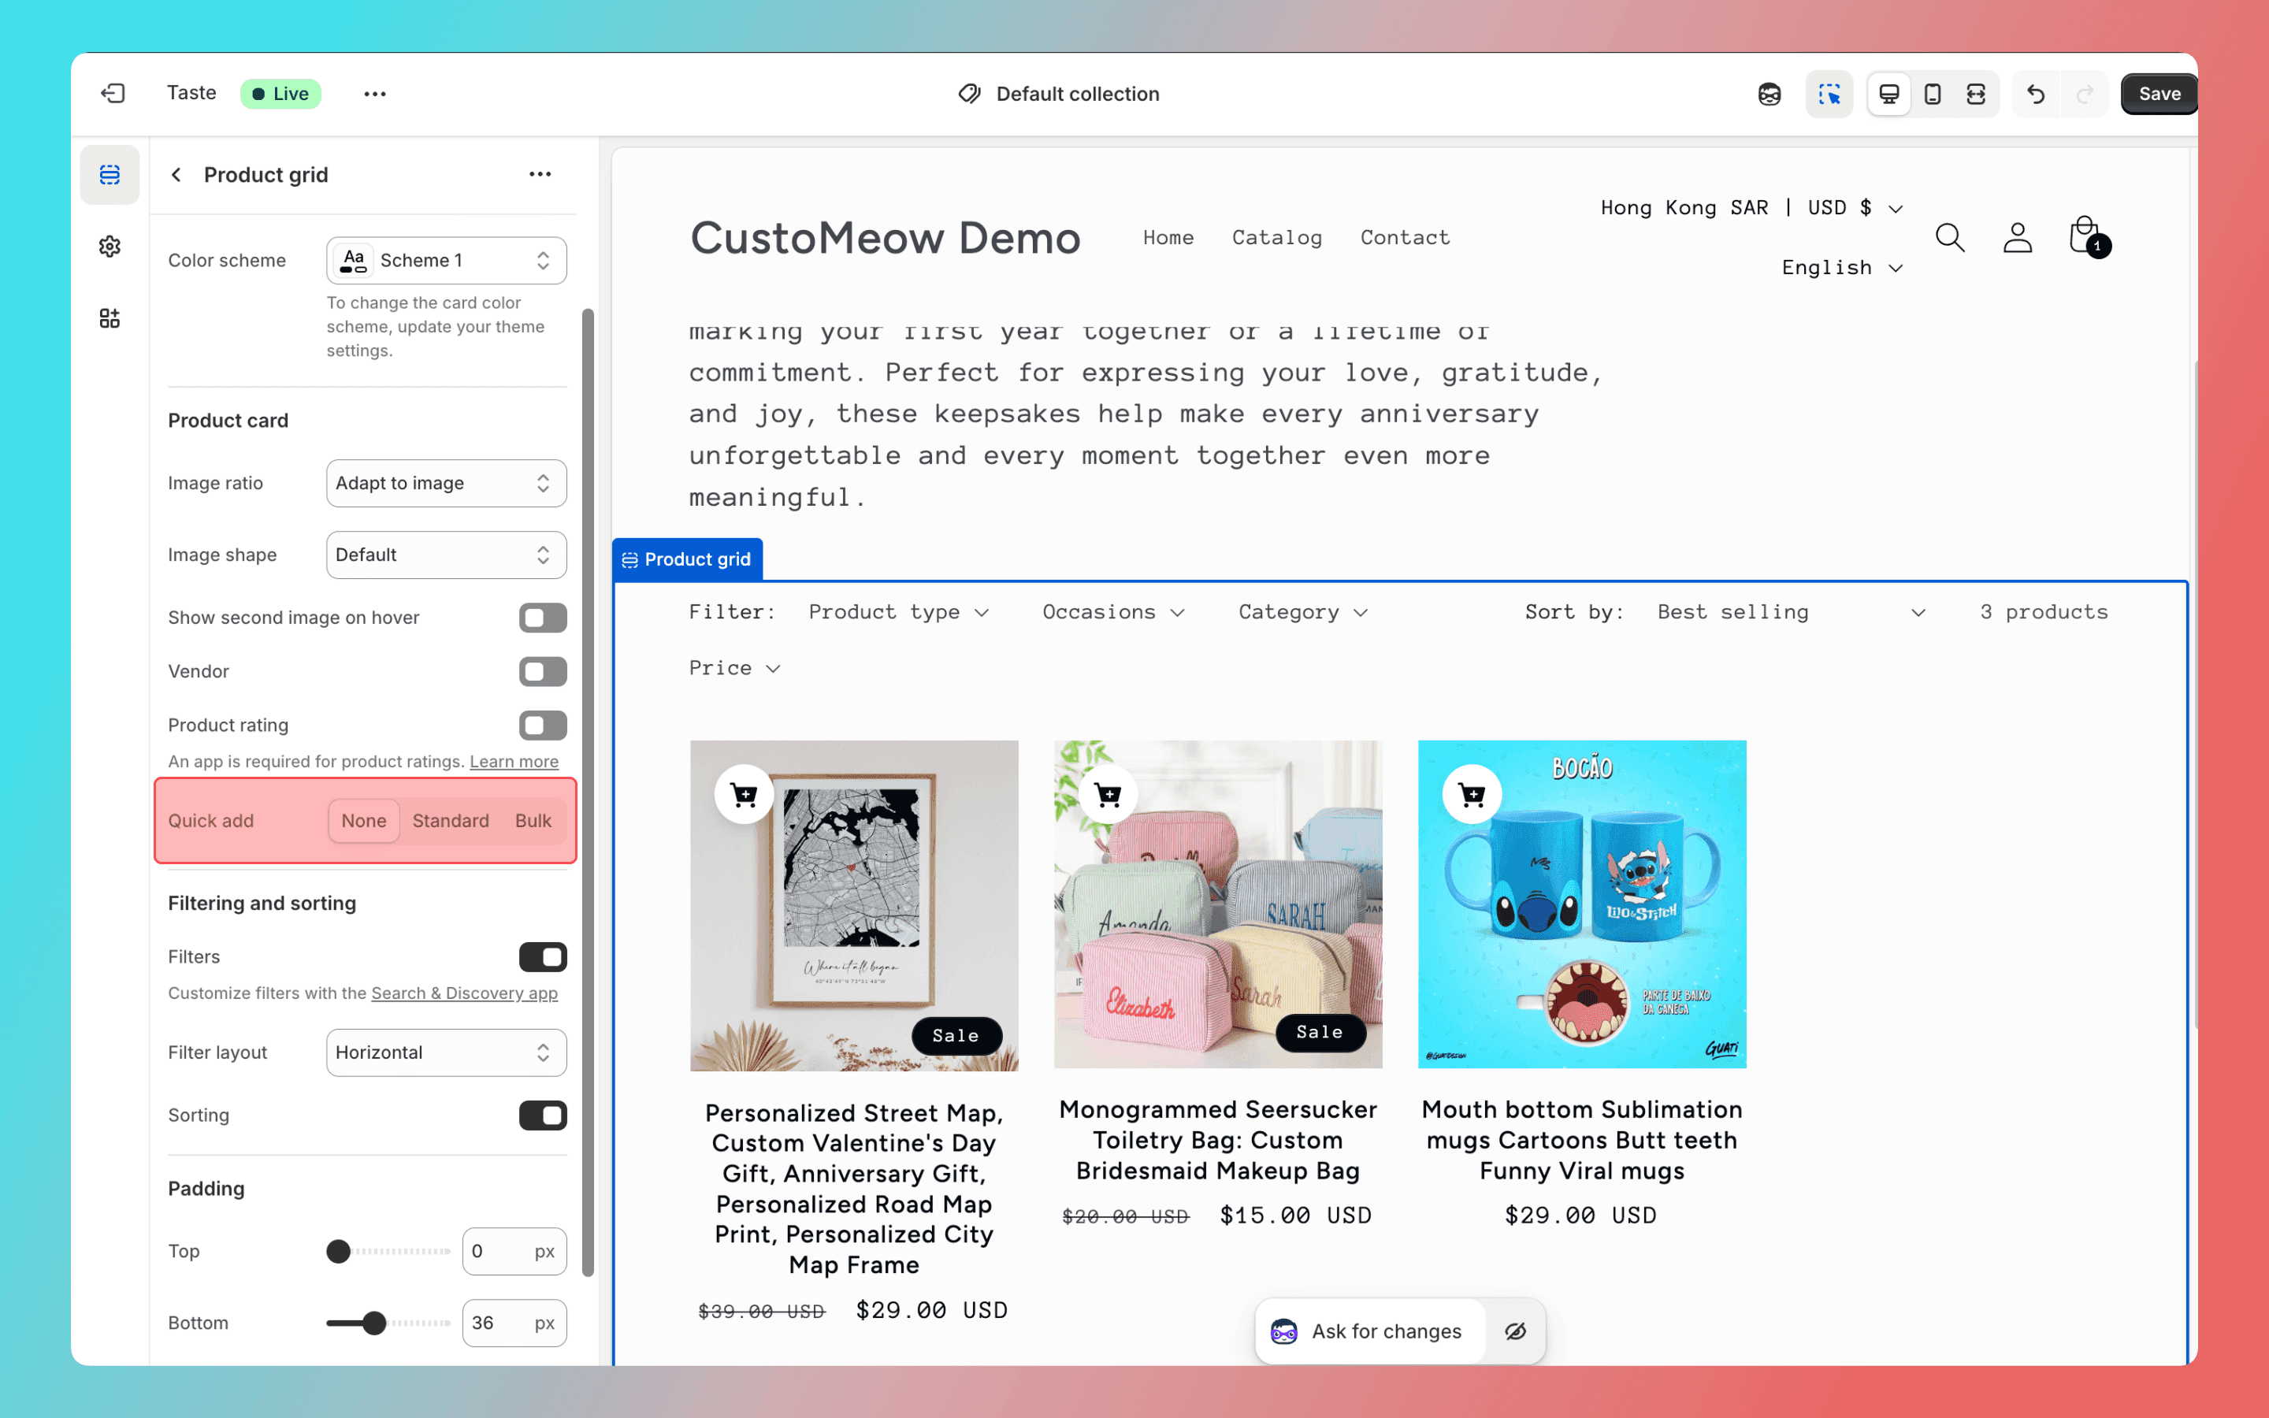Toggle the Vendor switch
The height and width of the screenshot is (1418, 2269).
click(x=543, y=671)
